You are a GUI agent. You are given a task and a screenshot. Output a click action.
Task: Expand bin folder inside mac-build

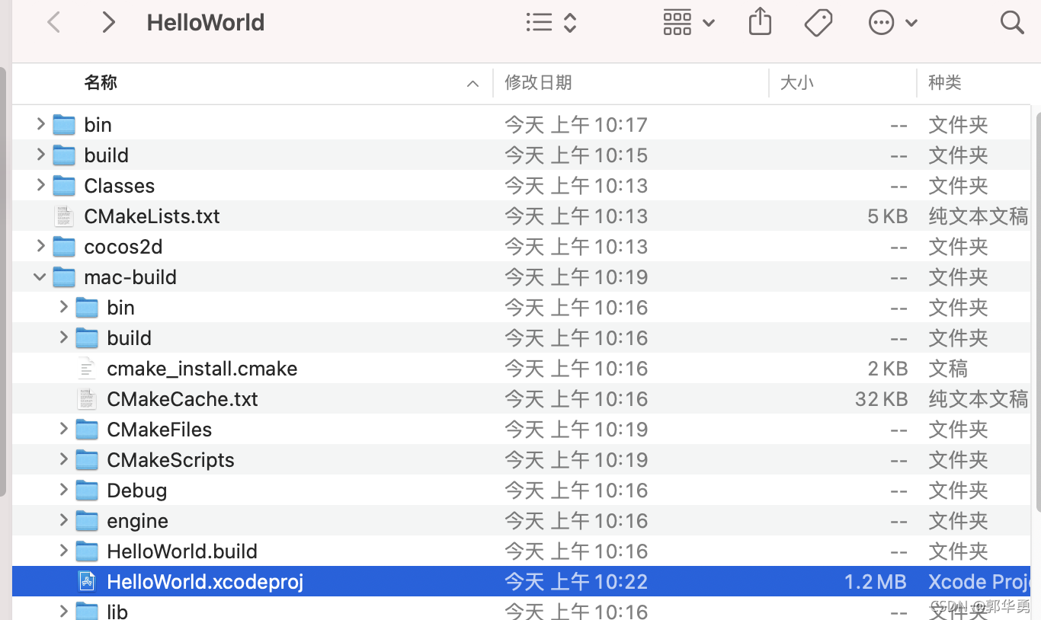coord(64,307)
